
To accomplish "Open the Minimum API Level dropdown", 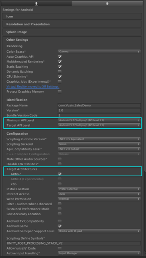I will 99,120.
